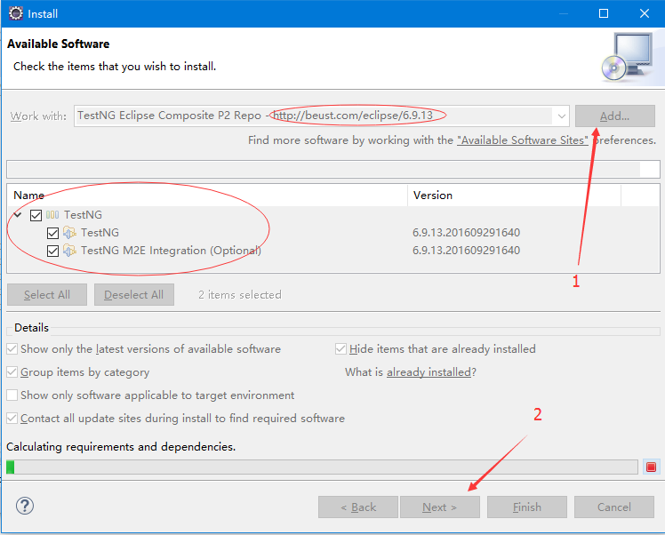Toggle Group items by category checkbox
This screenshot has width=665, height=535.
tap(12, 371)
